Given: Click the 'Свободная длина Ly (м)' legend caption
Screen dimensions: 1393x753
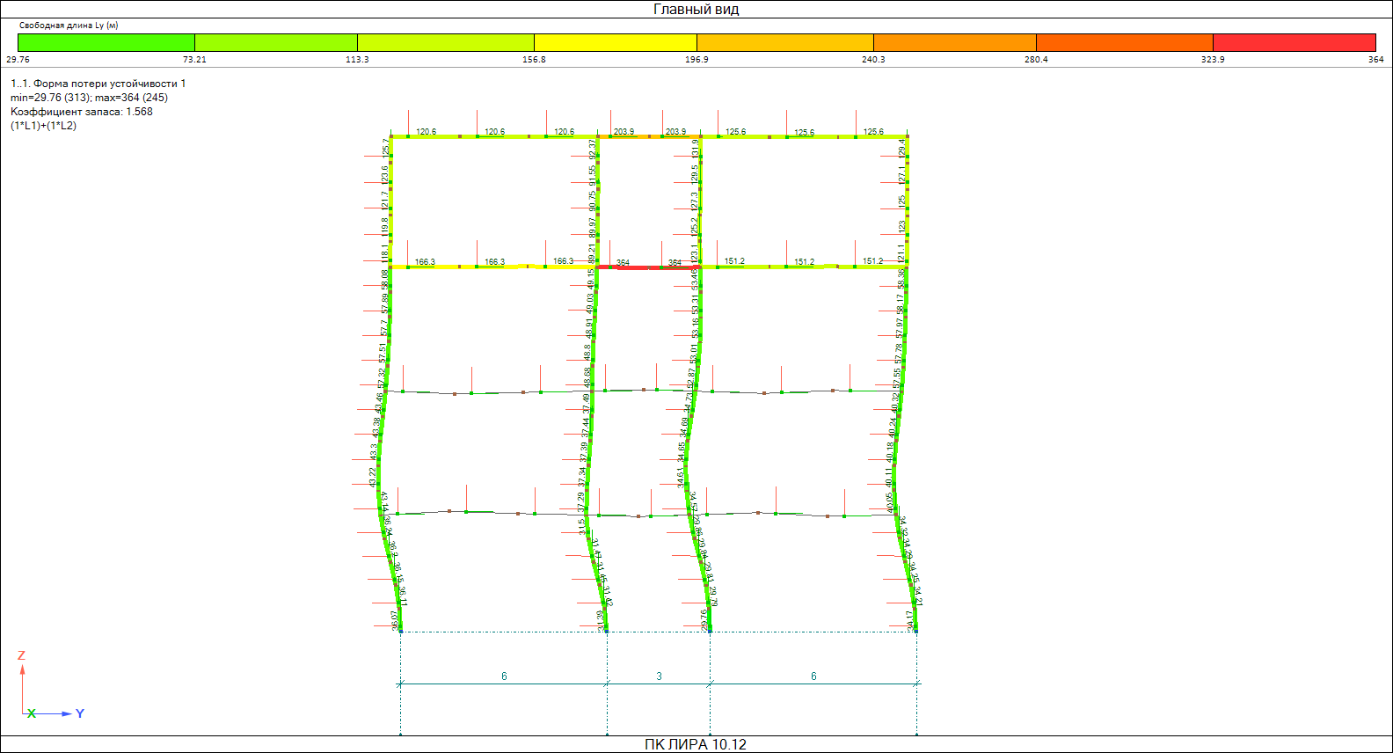Looking at the screenshot, I should coord(69,26).
